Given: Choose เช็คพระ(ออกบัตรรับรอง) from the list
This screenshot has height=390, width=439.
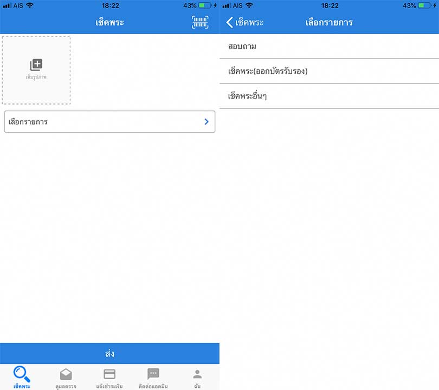Looking at the screenshot, I should coord(329,71).
